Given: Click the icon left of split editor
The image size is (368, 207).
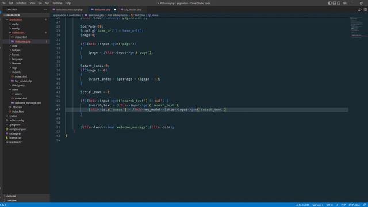Looking at the screenshot, I should [359, 10].
